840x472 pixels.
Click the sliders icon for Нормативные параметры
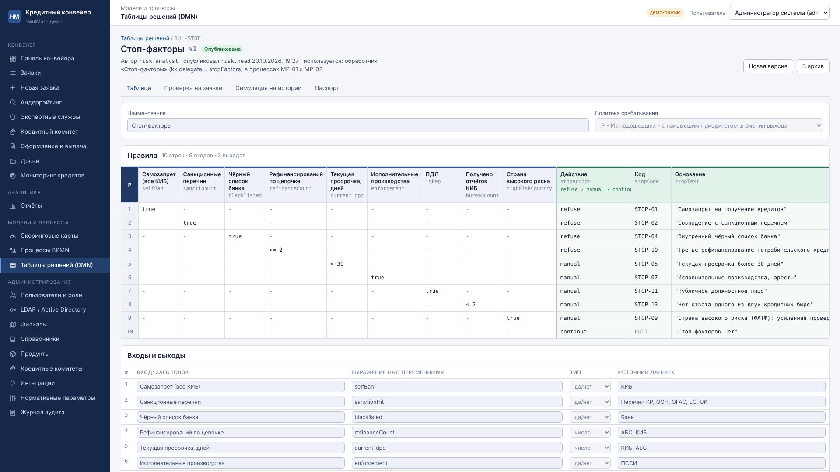pos(13,398)
